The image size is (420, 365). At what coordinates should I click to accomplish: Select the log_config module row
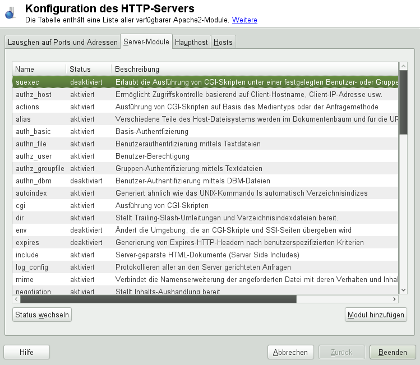coord(205,267)
